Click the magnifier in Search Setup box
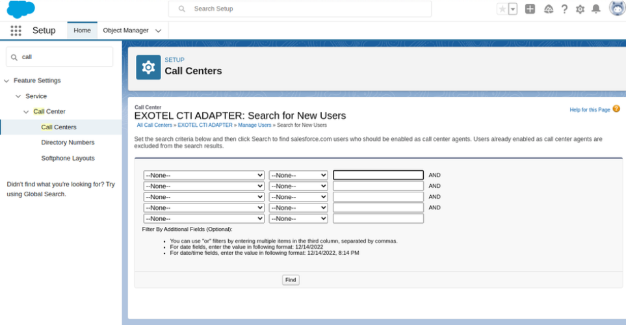The width and height of the screenshot is (626, 325). click(181, 9)
